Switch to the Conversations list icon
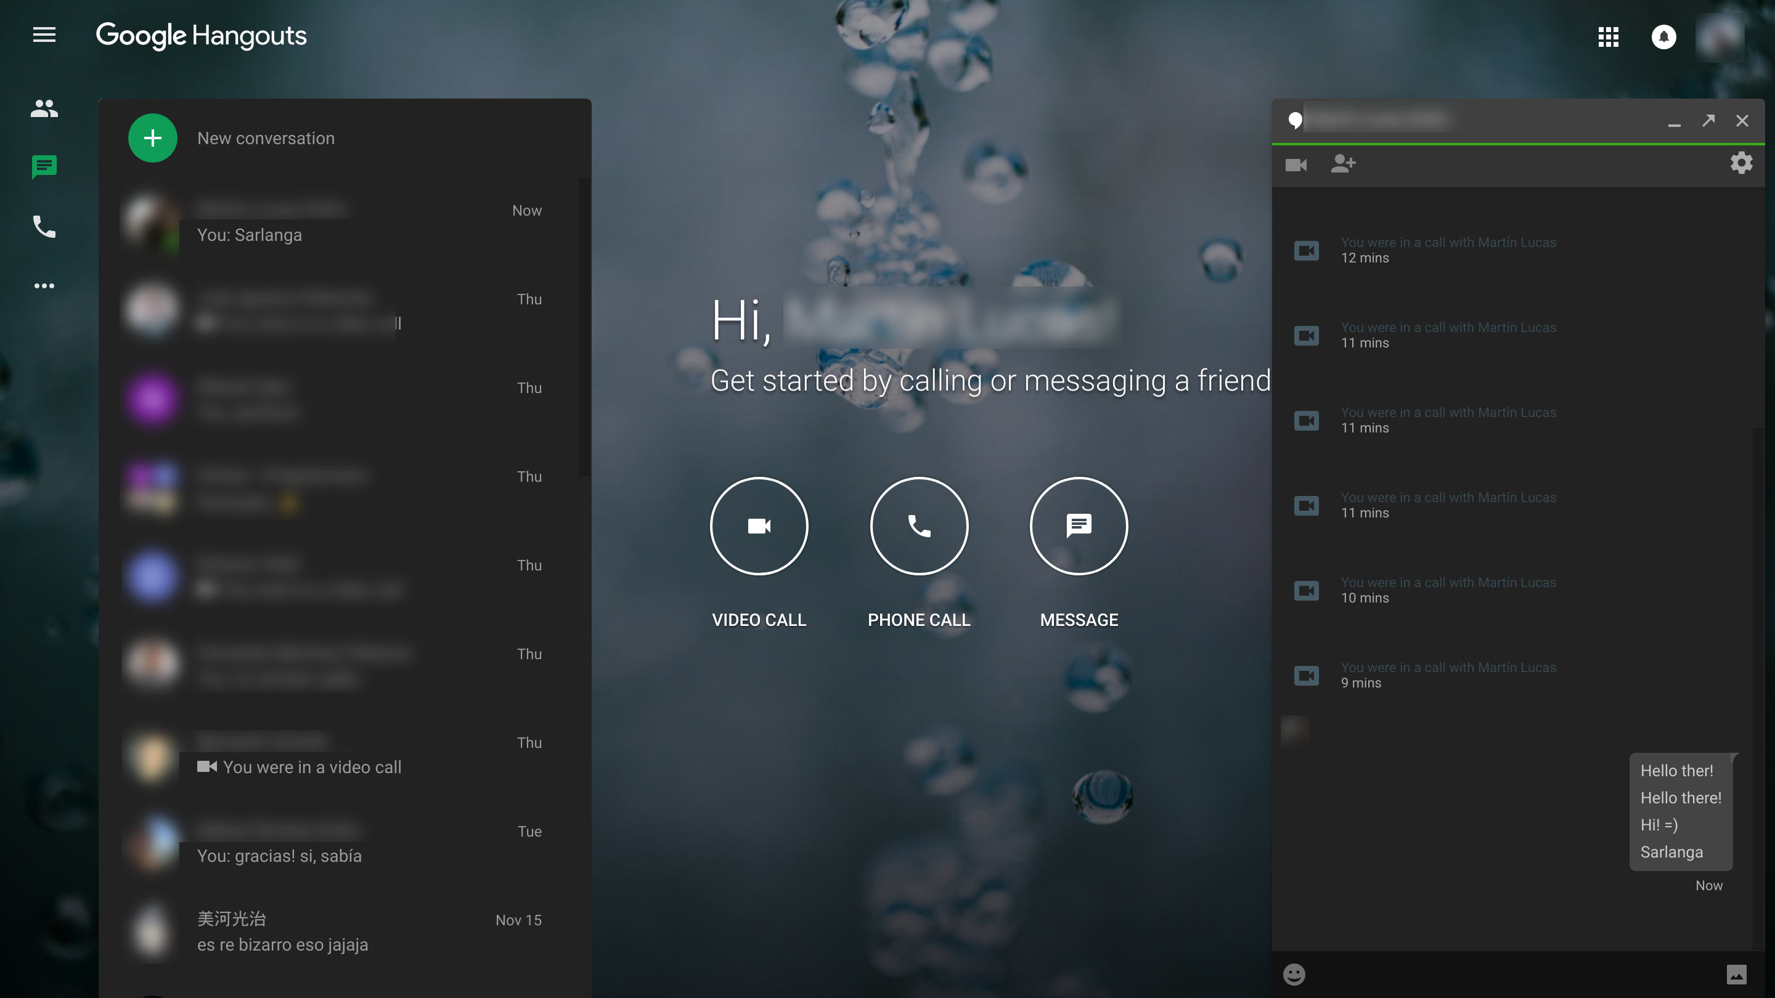1775x998 pixels. pyautogui.click(x=44, y=167)
